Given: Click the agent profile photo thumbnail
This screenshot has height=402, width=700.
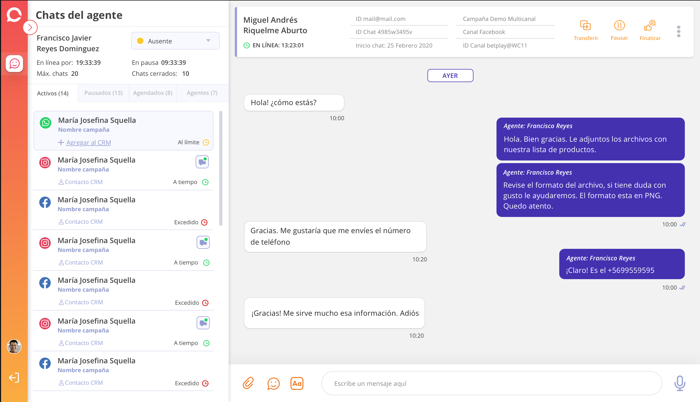Looking at the screenshot, I should tap(14, 346).
